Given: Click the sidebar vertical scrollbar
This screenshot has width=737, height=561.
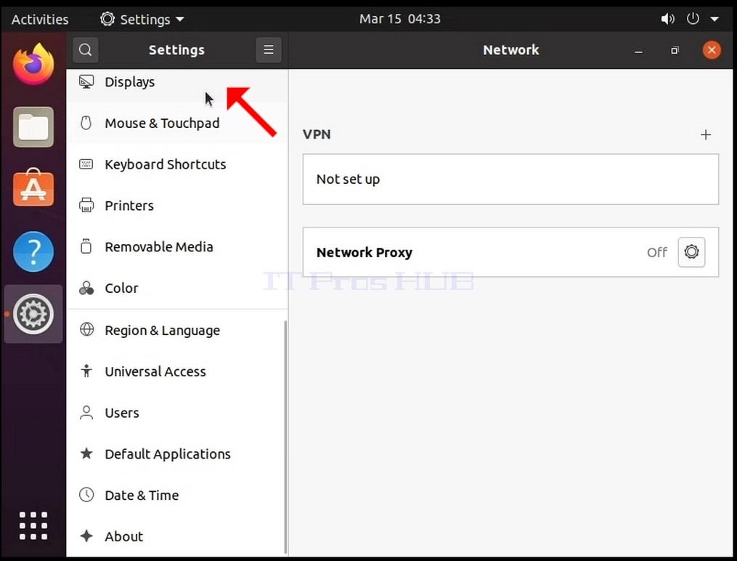Looking at the screenshot, I should tap(285, 437).
